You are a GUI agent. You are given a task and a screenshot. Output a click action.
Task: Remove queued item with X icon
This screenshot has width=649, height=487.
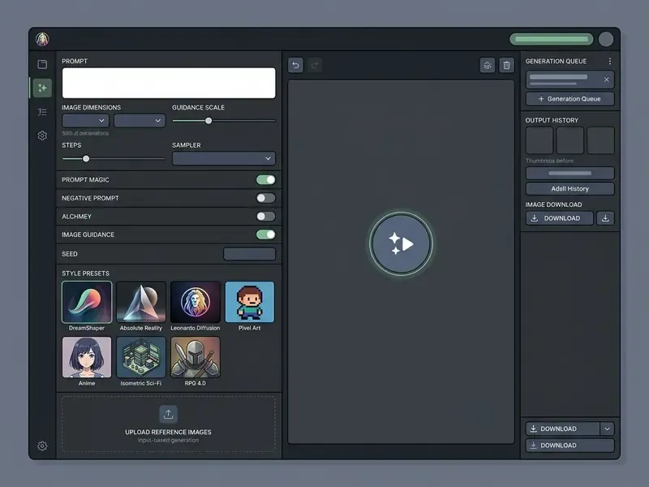coord(606,80)
